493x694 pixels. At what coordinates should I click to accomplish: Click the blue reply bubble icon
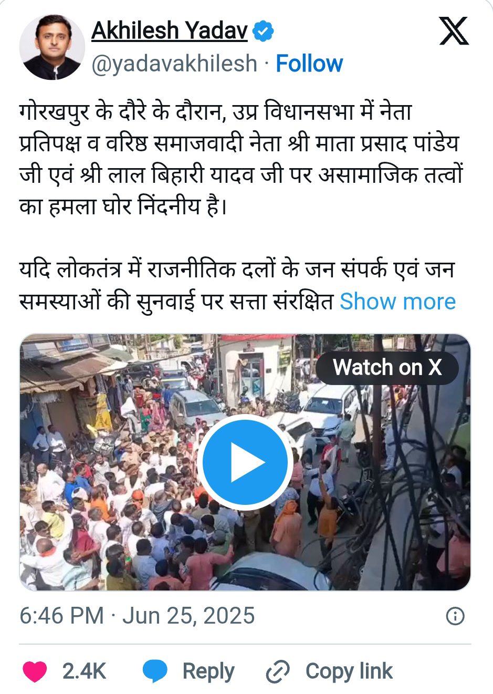click(x=155, y=671)
